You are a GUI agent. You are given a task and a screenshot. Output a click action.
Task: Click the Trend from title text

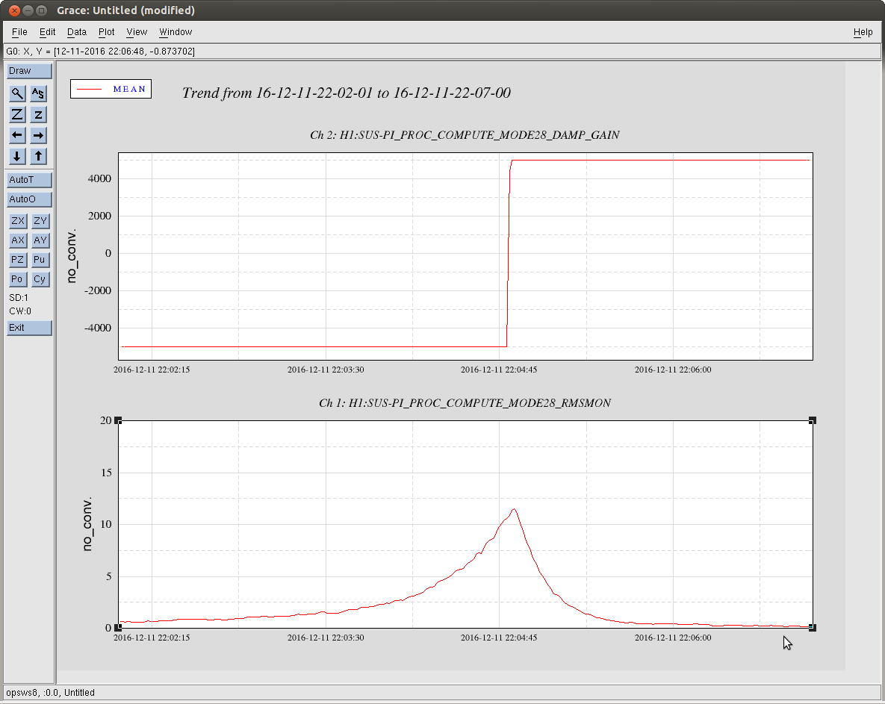(x=347, y=93)
